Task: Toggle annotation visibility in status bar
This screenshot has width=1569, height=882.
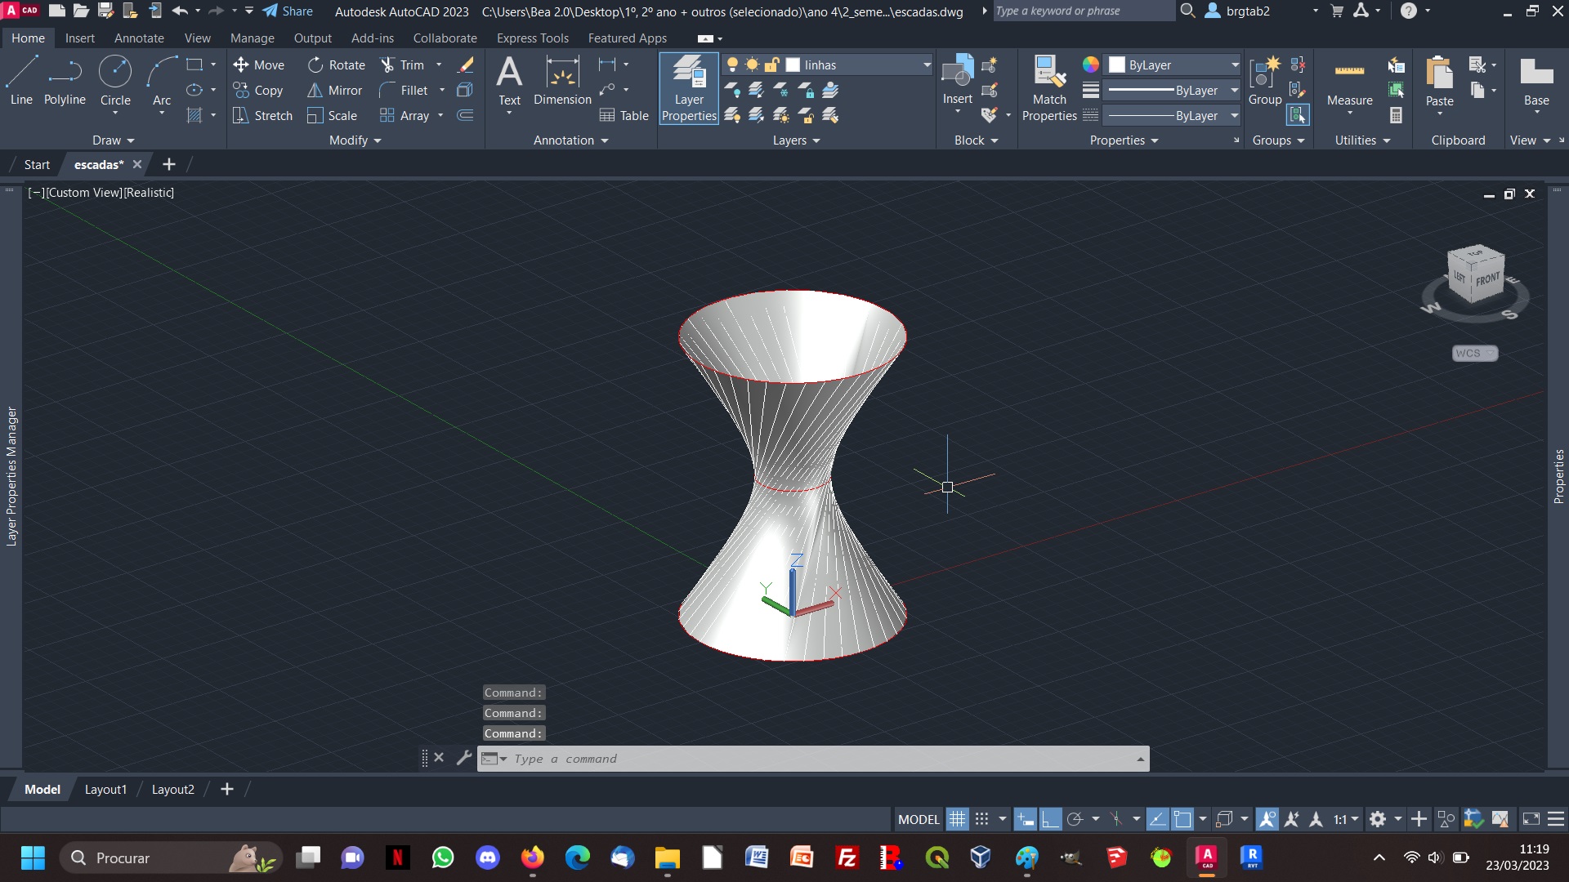Action: 1267,819
